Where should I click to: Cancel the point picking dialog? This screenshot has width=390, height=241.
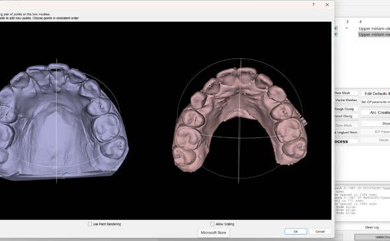point(320,231)
